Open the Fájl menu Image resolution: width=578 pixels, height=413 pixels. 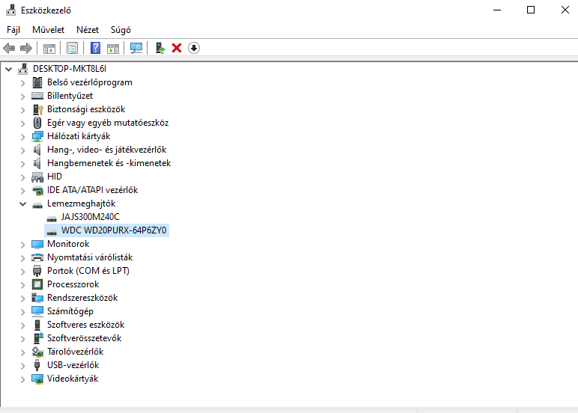tap(13, 30)
